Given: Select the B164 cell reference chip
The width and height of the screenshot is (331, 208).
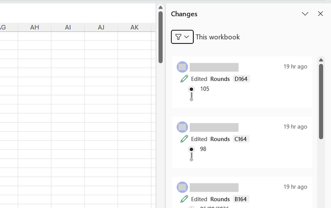Looking at the screenshot, I should pyautogui.click(x=241, y=199).
